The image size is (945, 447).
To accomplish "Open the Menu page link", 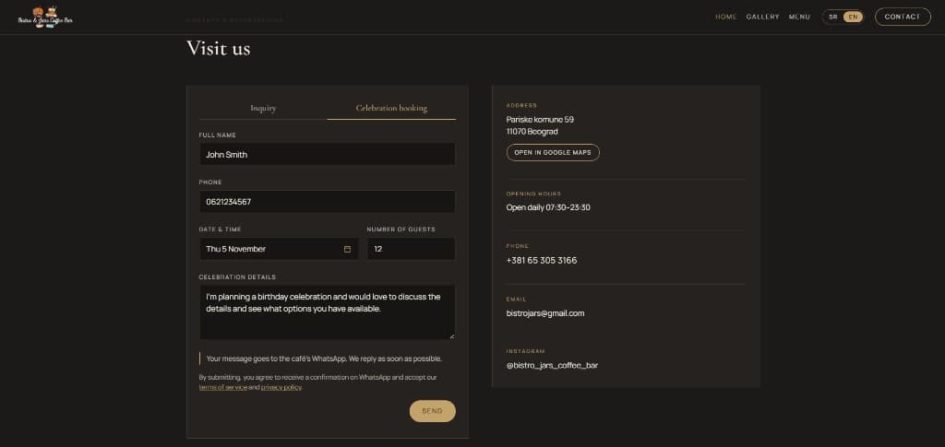I will coord(799,17).
